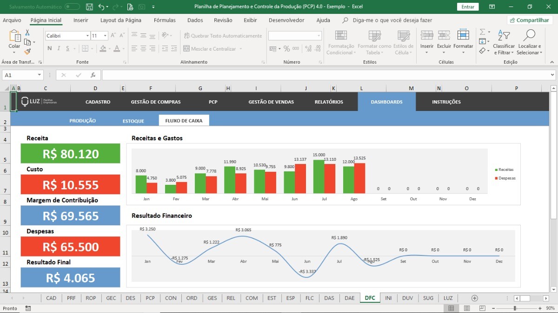
Task: Click the Save floppy disk icon
Action: pyautogui.click(x=89, y=7)
